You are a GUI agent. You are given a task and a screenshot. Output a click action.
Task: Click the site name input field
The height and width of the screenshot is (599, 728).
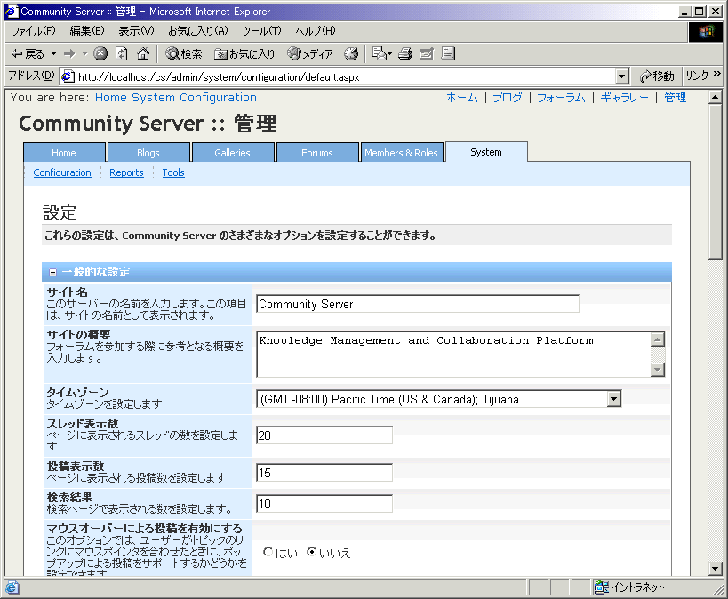[418, 304]
